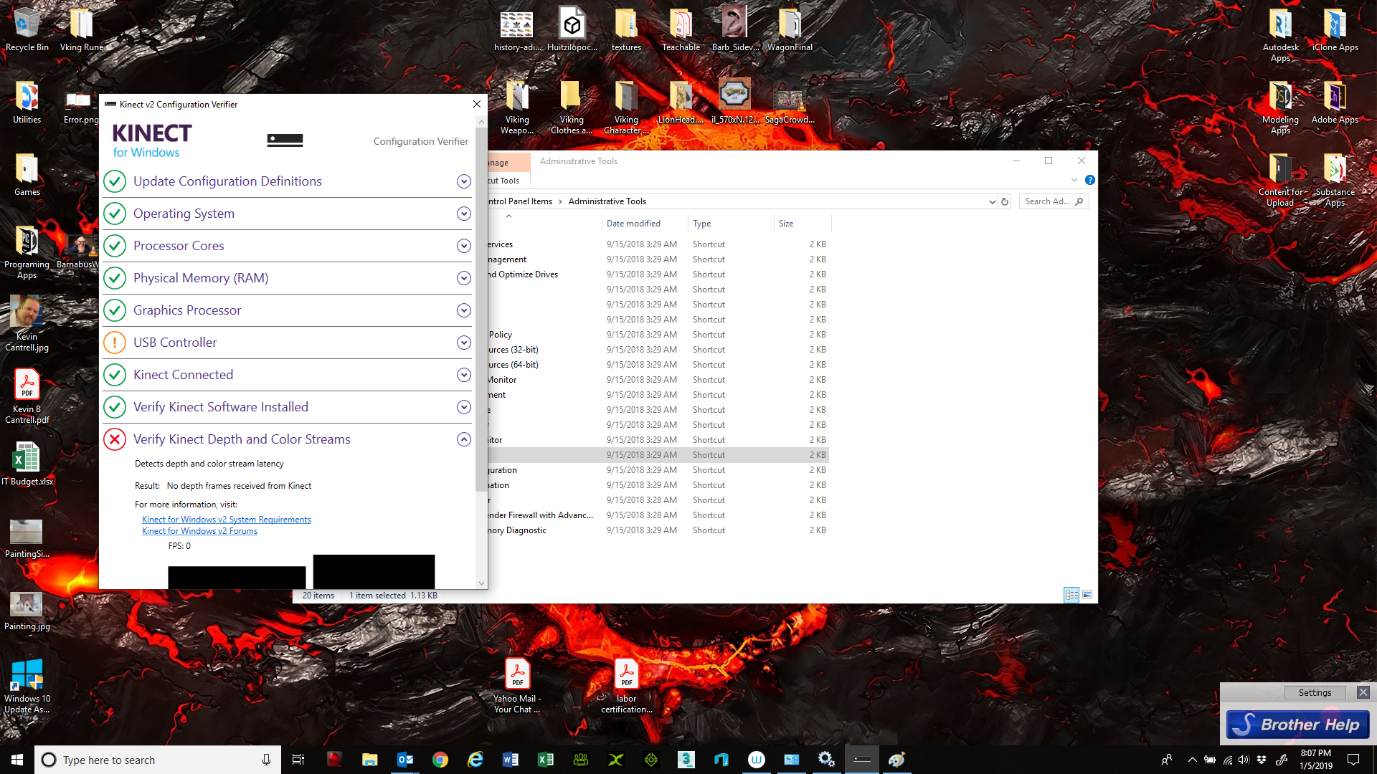Switch to large icons view in Explorer
The width and height of the screenshot is (1377, 774).
[1087, 595]
